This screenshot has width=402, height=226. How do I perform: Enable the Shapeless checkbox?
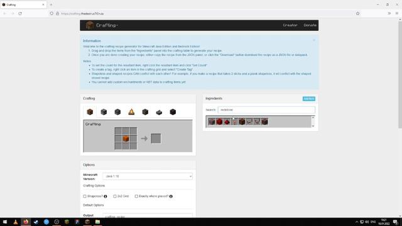[85, 196]
